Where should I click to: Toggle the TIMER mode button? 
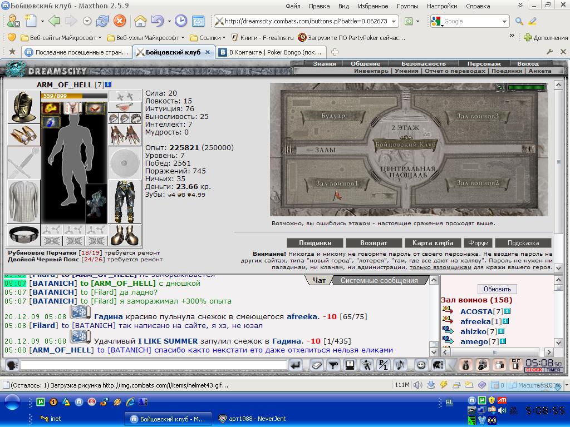[x=553, y=370]
